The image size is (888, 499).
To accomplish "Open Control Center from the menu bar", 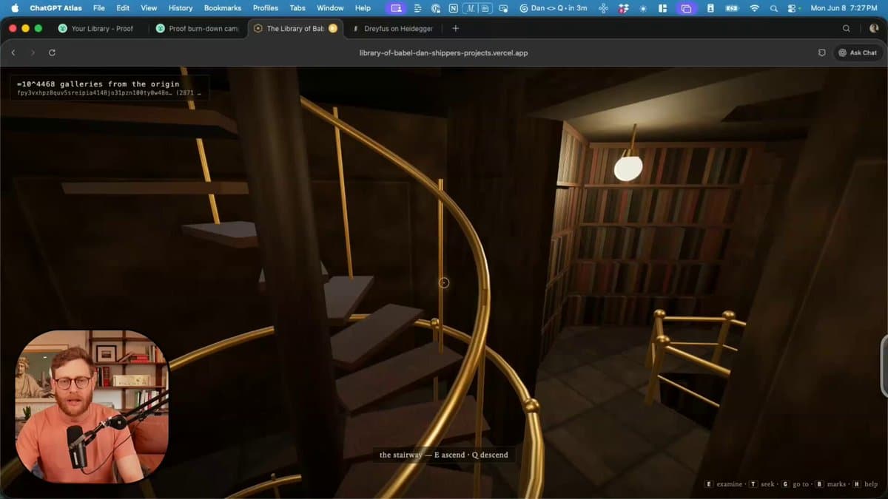I will (793, 8).
